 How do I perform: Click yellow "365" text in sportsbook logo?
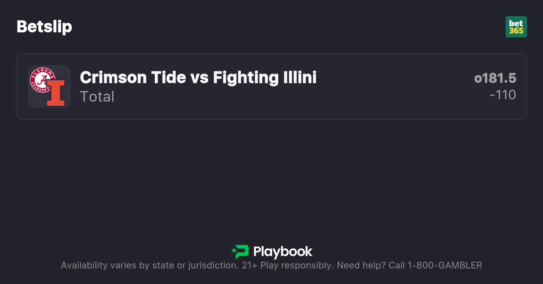pos(516,31)
